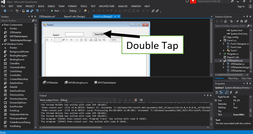Image resolution: width=253 pixels, height=134 pixels.
Task: Switch to the STDDataSet.xsd tab
Action: pos(47,17)
